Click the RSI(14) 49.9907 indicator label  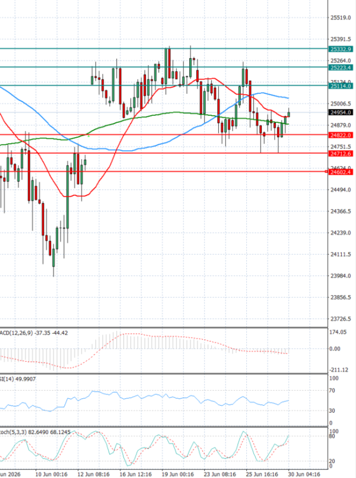(18, 379)
